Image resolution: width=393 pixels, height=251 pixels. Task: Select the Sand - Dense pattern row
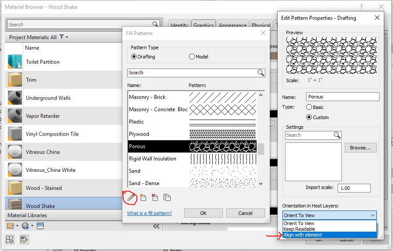(x=192, y=183)
